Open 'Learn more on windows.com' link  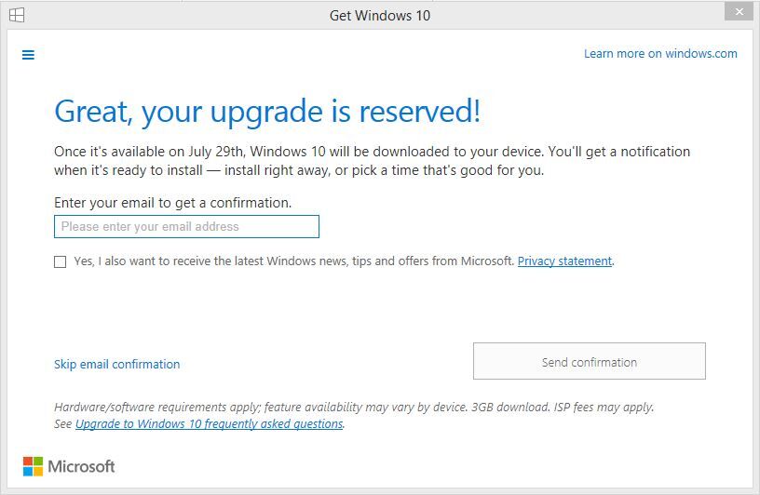coord(660,54)
